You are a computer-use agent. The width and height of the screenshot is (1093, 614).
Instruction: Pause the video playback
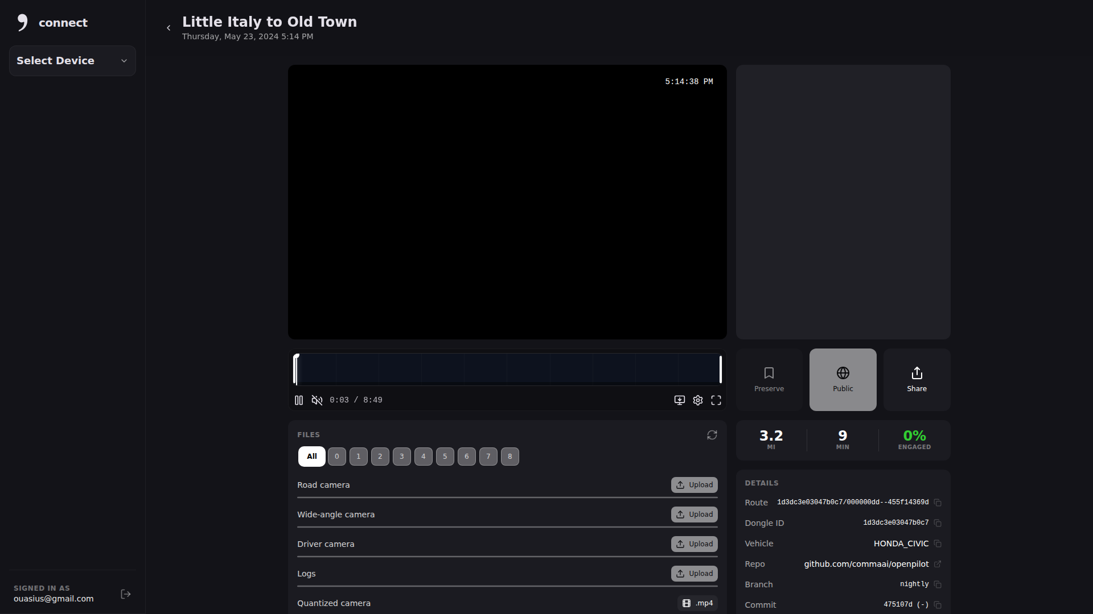tap(299, 400)
